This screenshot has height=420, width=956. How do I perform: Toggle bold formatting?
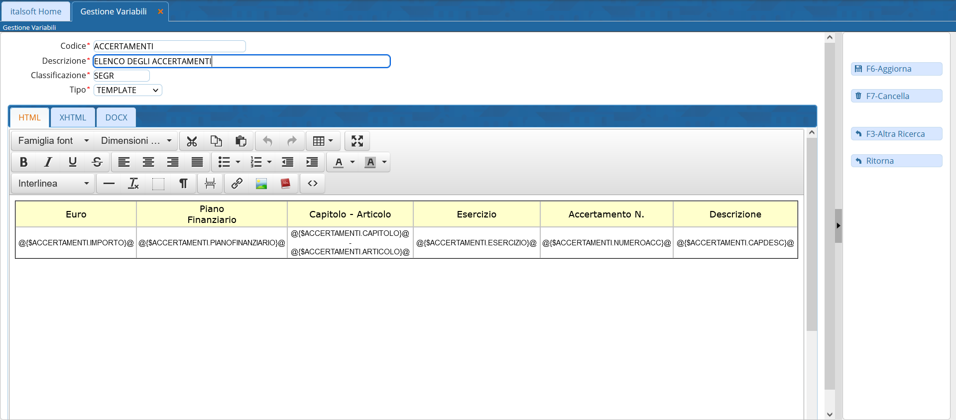coord(23,162)
